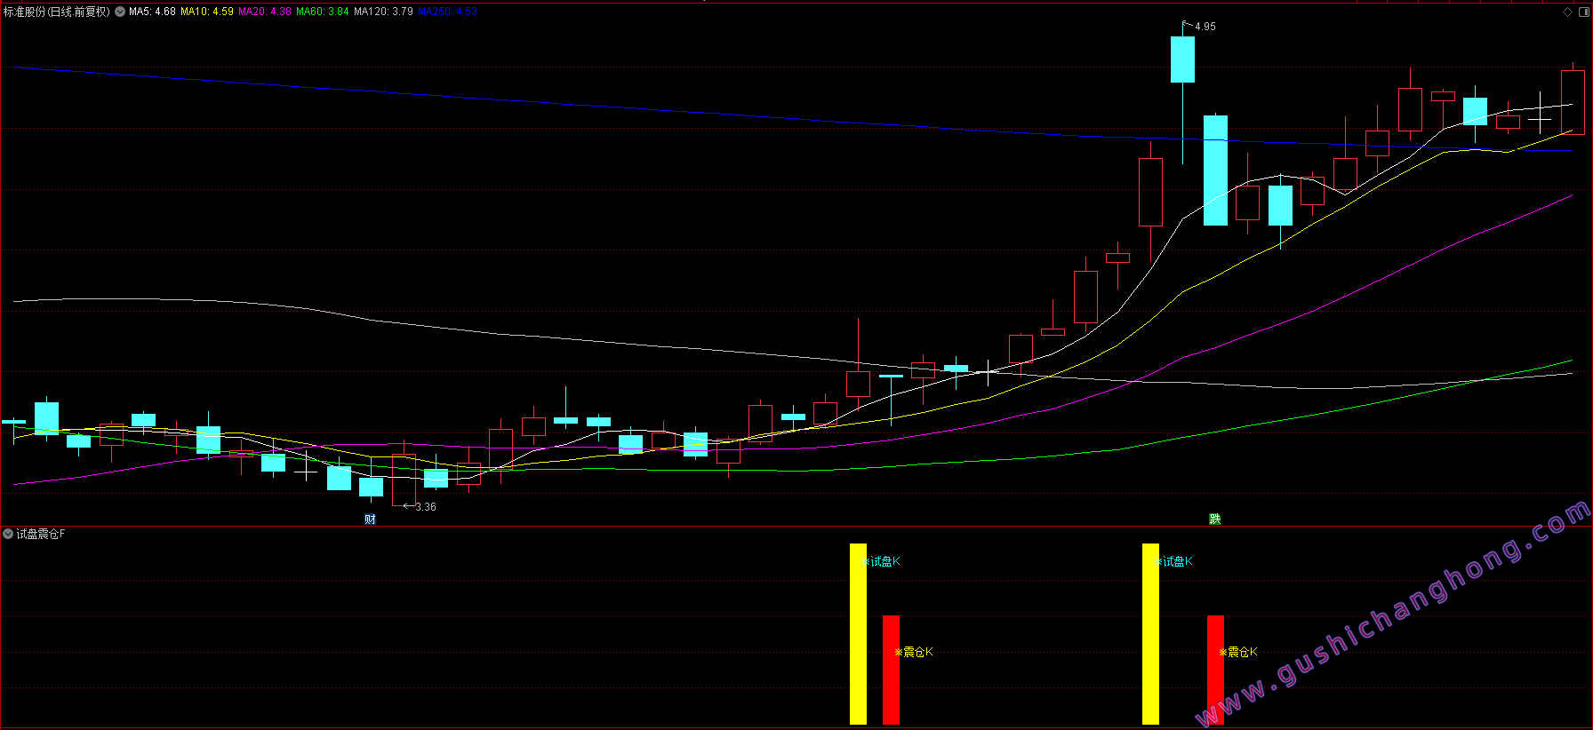Viewport: 1593px width, 730px height.
Task: Select the MA5: 4.68 indicator label
Action: [152, 12]
